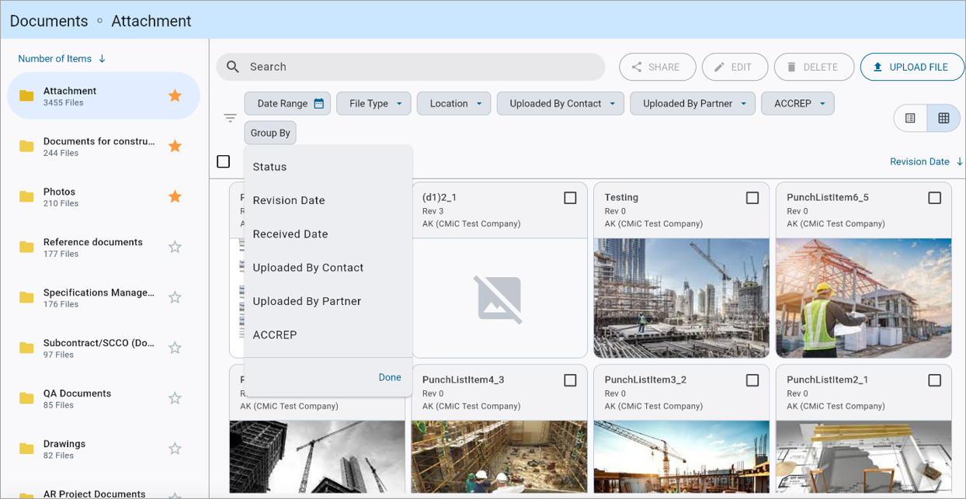Check the (d1)2_1 card checkbox
The height and width of the screenshot is (499, 966).
[x=570, y=198]
